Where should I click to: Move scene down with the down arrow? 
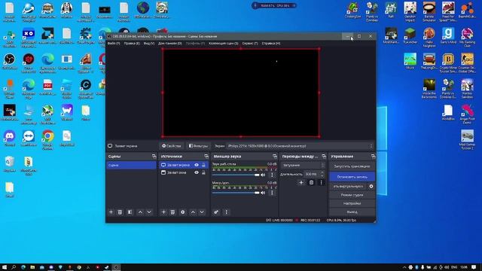click(x=149, y=212)
